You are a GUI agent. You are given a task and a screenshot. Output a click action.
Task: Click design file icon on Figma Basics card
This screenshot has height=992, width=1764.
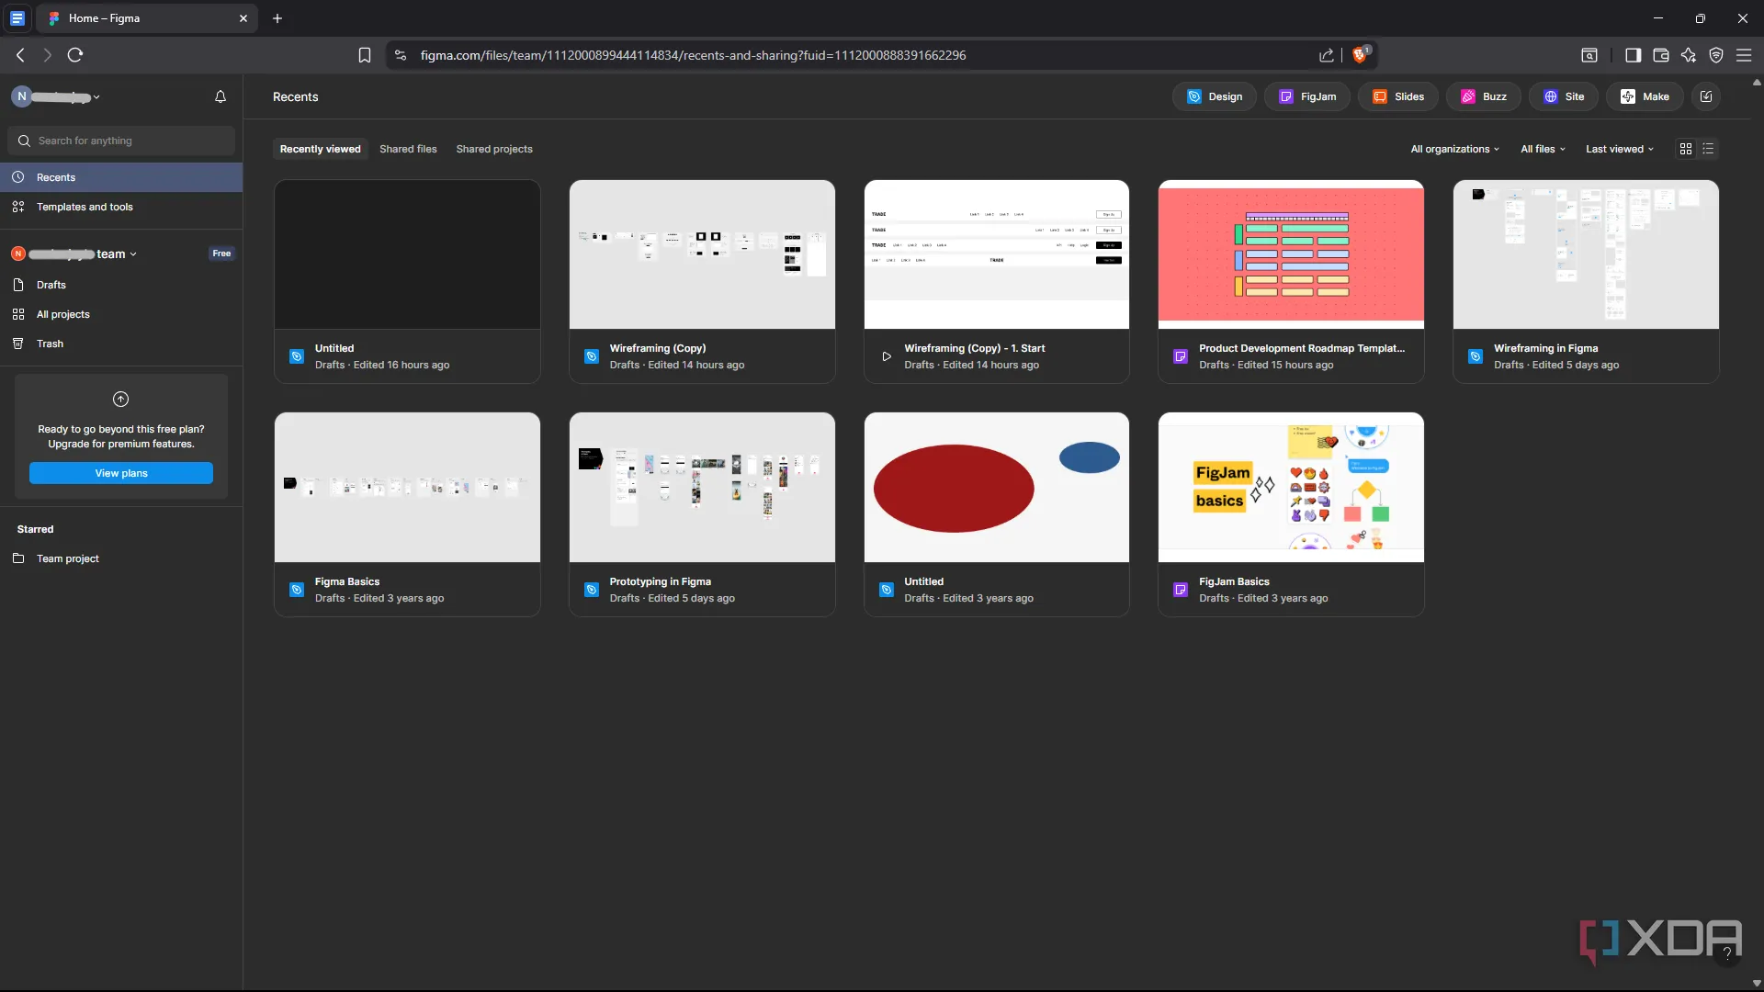click(297, 590)
